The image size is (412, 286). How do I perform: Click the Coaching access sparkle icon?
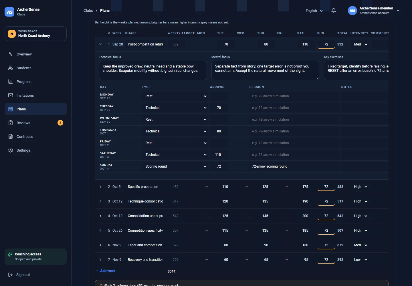(x=10, y=255)
